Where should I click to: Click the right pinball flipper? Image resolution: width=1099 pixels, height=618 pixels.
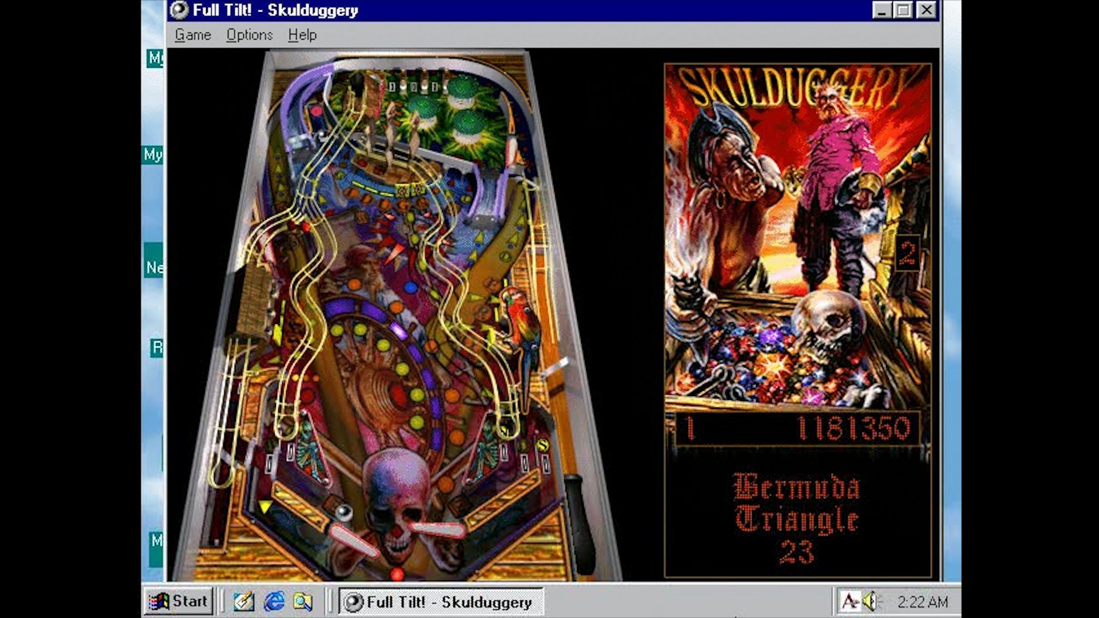pos(439,530)
